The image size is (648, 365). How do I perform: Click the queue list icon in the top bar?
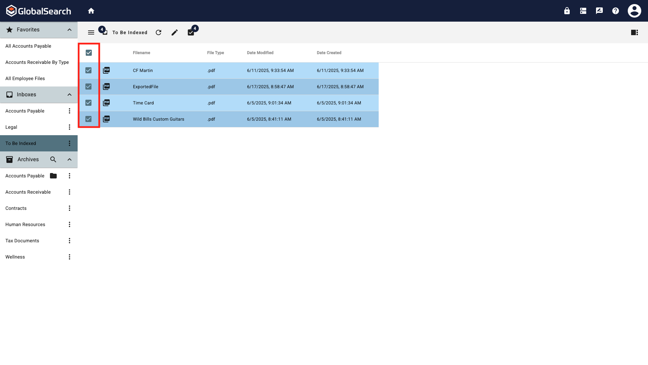tap(583, 10)
